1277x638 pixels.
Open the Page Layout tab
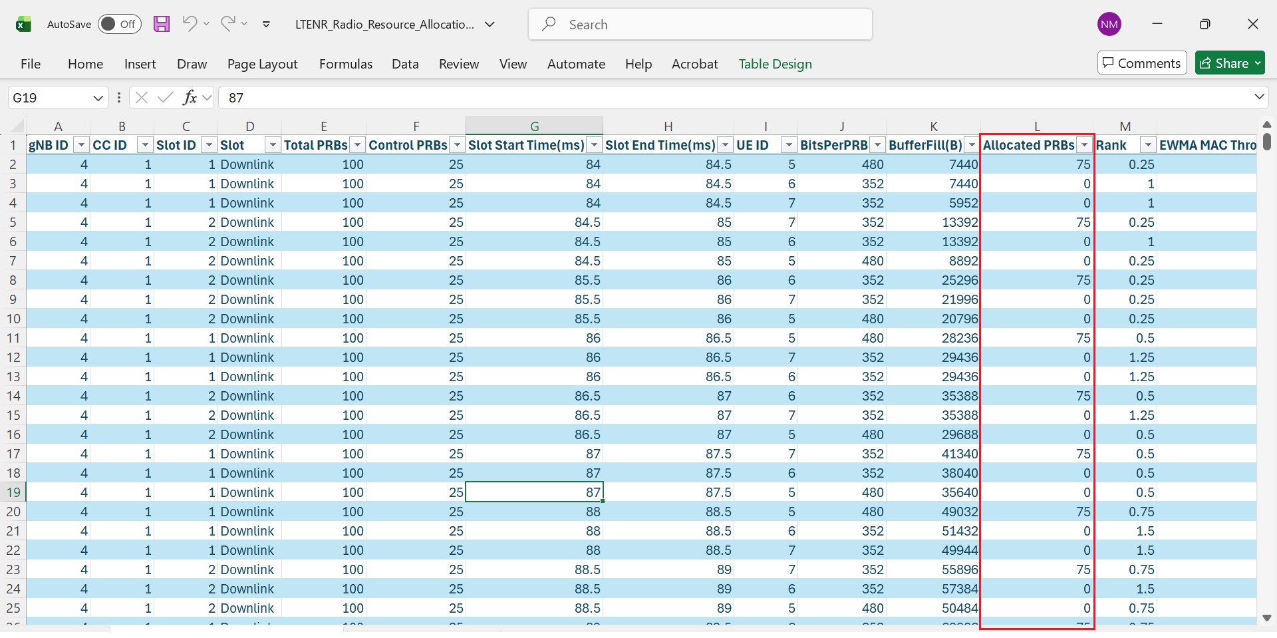click(x=262, y=64)
